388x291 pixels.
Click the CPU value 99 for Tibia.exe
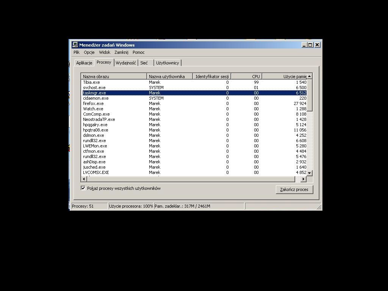tap(256, 82)
